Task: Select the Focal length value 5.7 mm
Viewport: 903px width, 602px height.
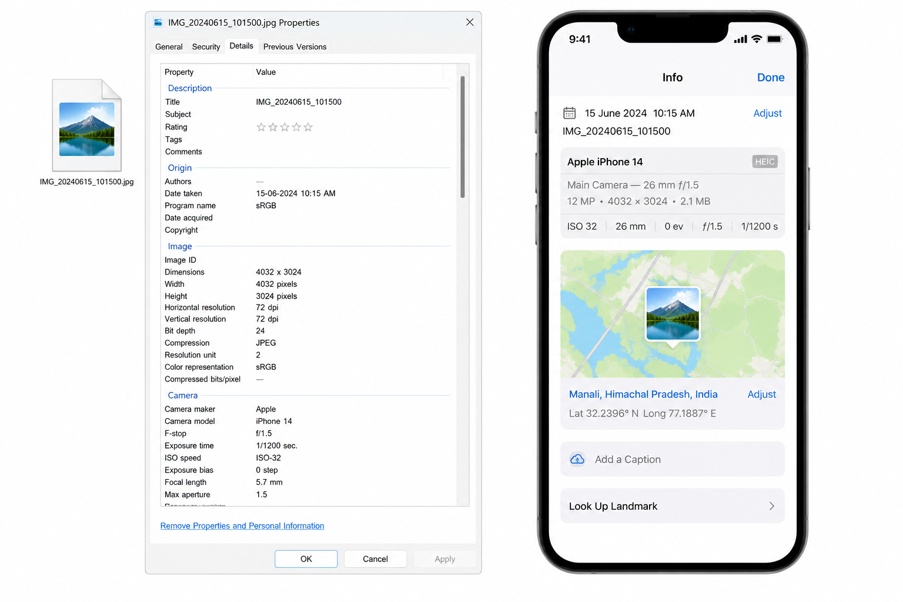Action: (269, 482)
